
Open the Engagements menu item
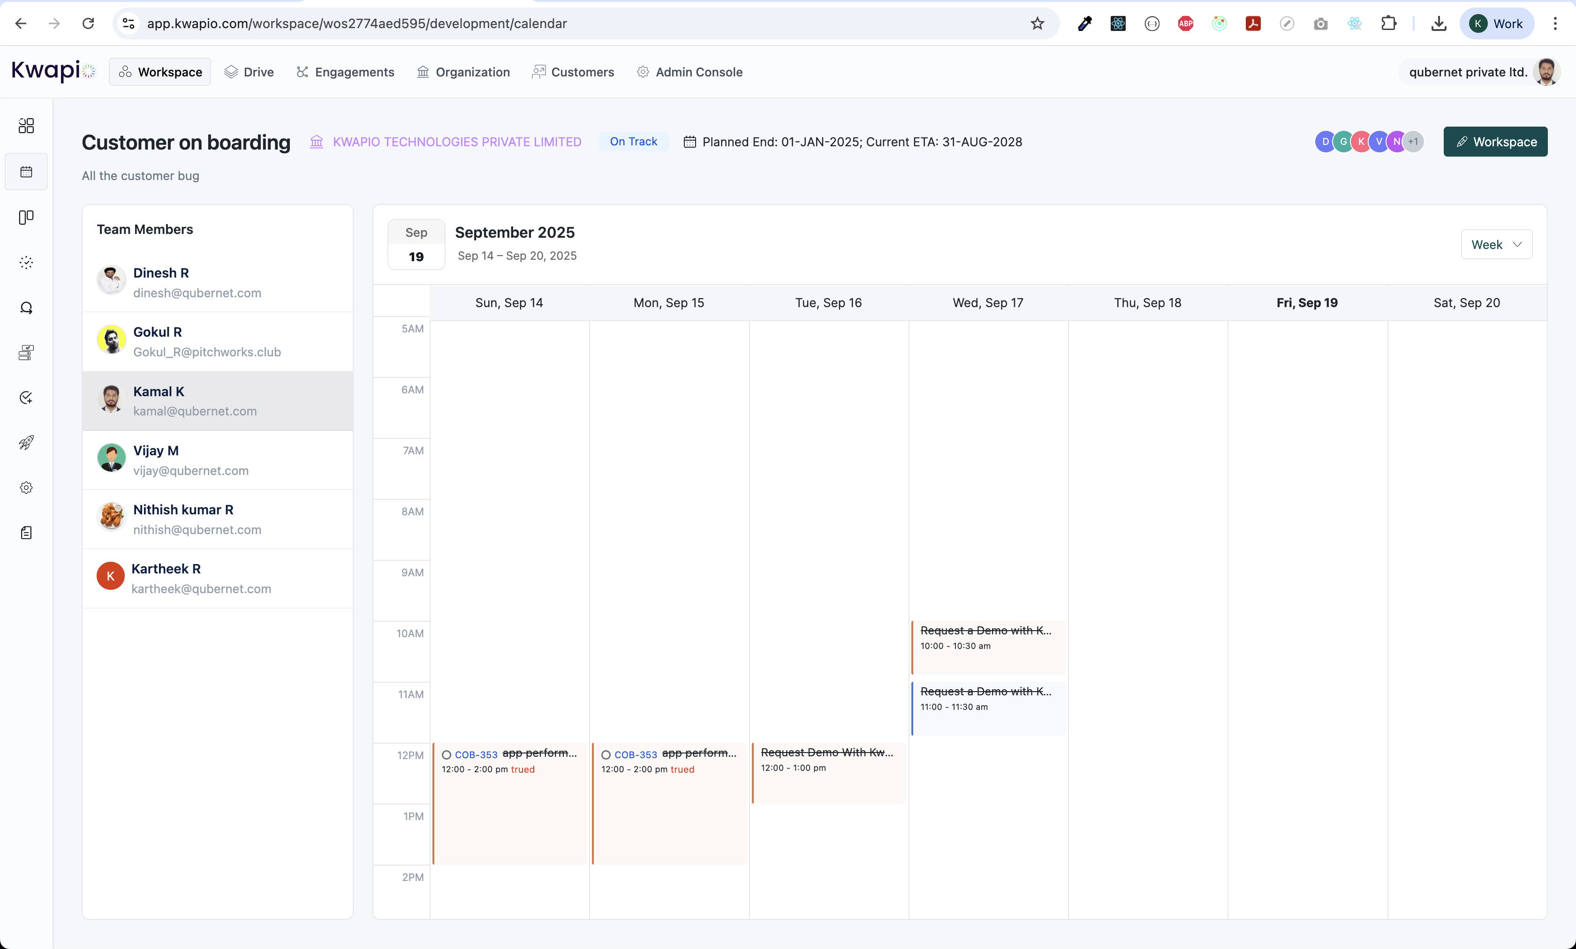[345, 72]
